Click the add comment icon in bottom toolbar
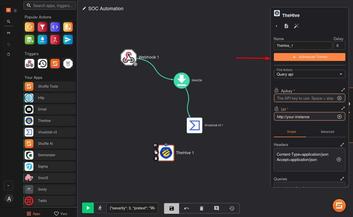The image size is (353, 217). point(216,208)
